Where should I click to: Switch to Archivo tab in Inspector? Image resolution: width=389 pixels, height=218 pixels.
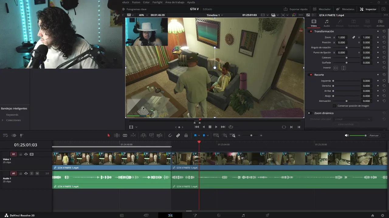(x=380, y=23)
